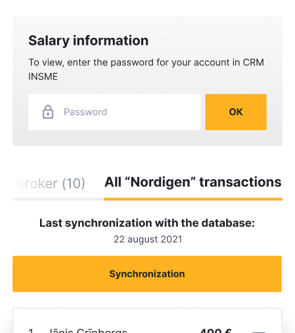
Task: Click the orange underline beneath the Nordigen tab
Action: pos(193,200)
